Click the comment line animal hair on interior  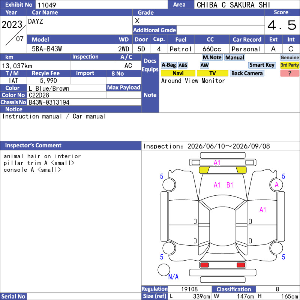(x=42, y=156)
